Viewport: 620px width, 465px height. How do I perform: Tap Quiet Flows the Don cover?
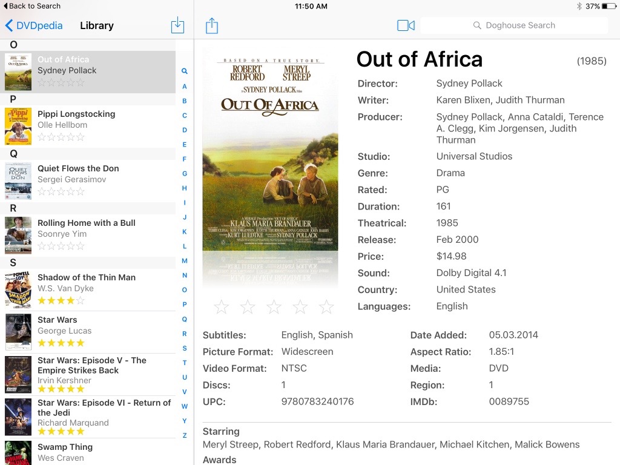(x=18, y=181)
